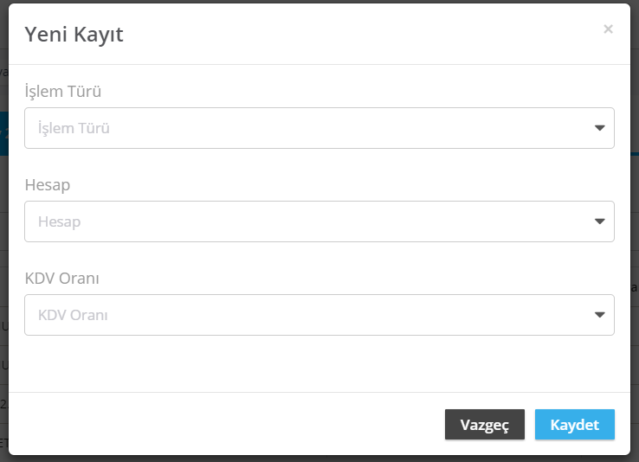Click the Hesap field label

pos(48,185)
